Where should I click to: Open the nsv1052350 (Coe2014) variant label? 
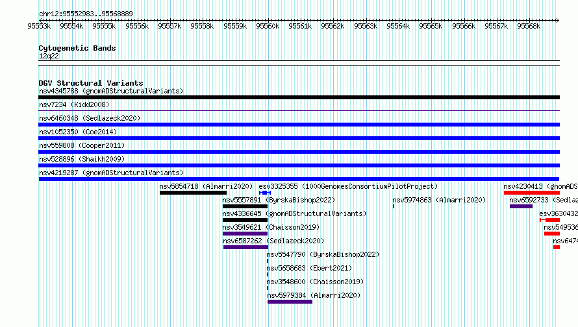pyautogui.click(x=78, y=132)
